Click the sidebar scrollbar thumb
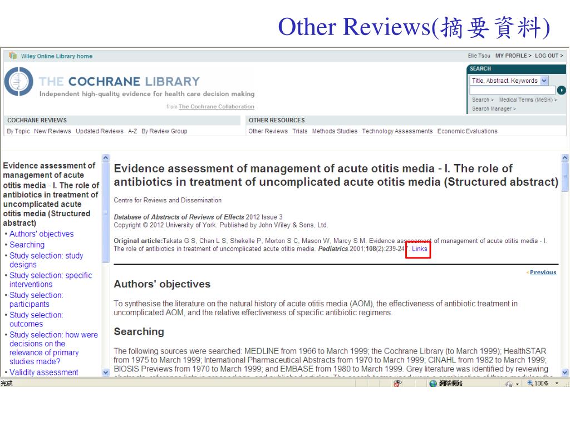 tap(106, 212)
